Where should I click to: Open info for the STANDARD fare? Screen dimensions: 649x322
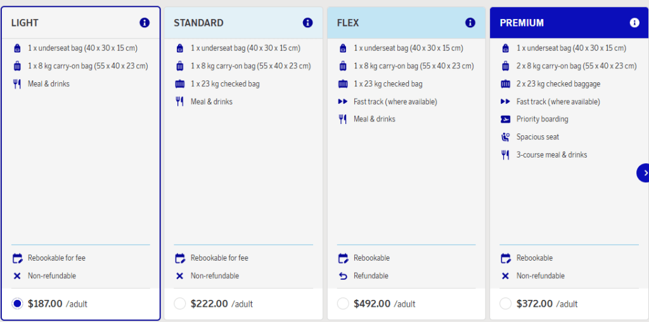click(307, 23)
